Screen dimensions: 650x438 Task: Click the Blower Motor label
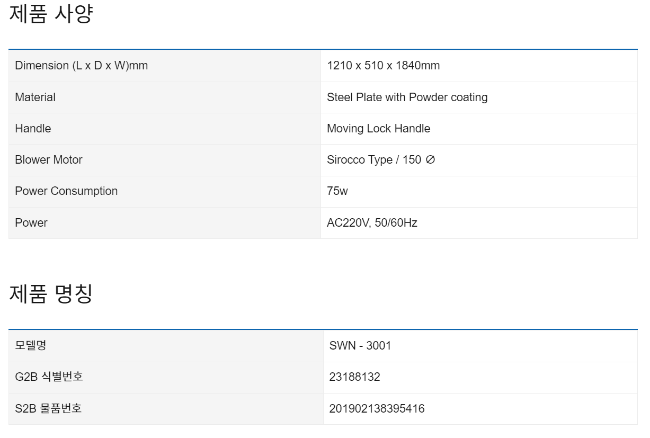pyautogui.click(x=48, y=160)
